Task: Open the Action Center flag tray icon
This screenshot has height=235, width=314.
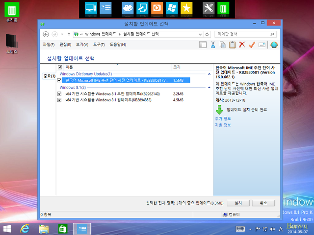Action: tap(258, 229)
